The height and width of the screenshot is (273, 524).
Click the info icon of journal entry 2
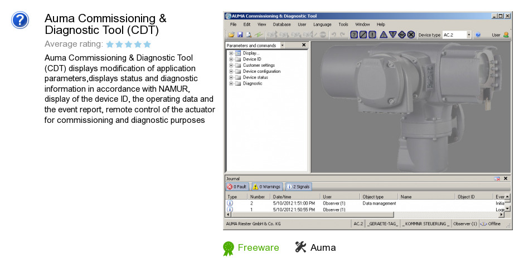tap(230, 203)
